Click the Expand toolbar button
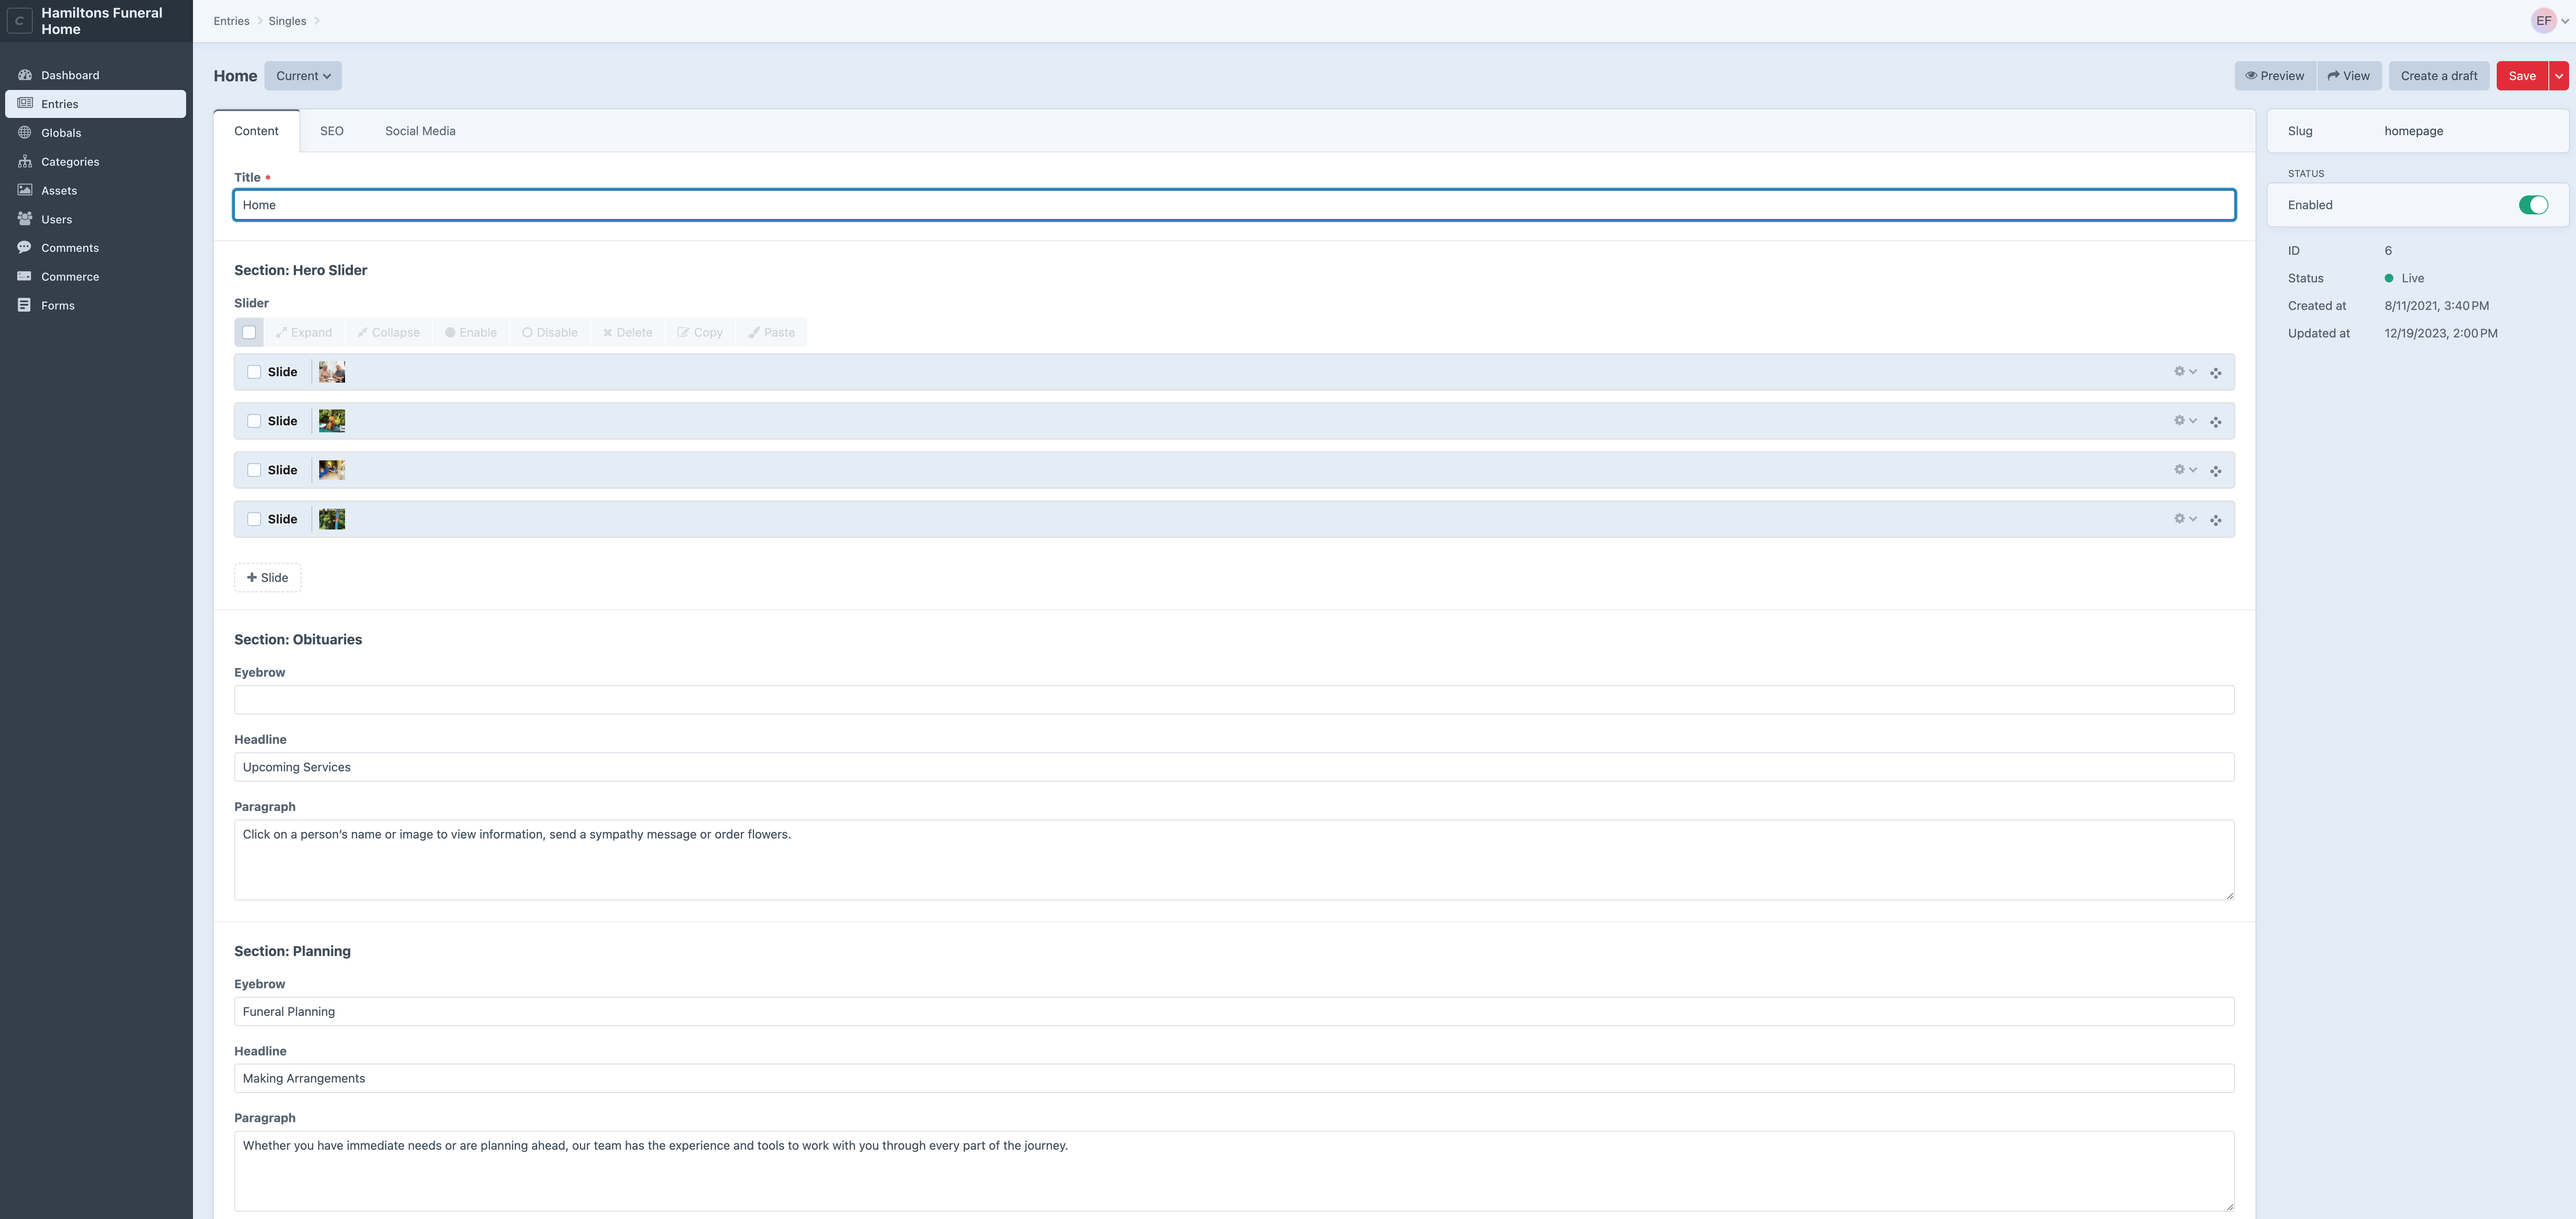This screenshot has width=2576, height=1219. (304, 333)
